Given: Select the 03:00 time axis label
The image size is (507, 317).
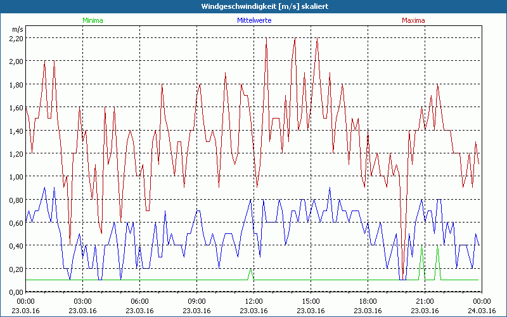Looking at the screenshot, I should [x=83, y=301].
